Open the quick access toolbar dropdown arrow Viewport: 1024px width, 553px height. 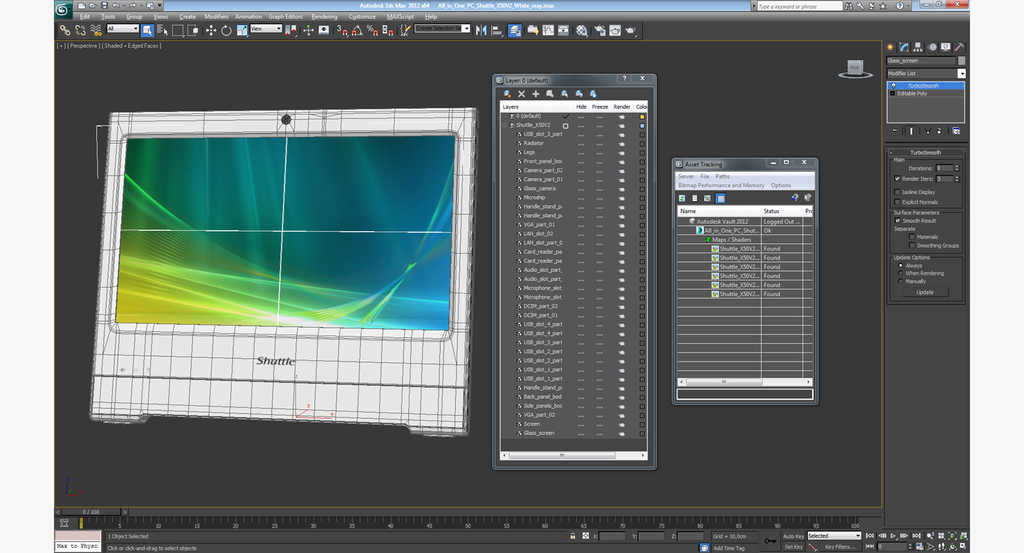[x=160, y=6]
